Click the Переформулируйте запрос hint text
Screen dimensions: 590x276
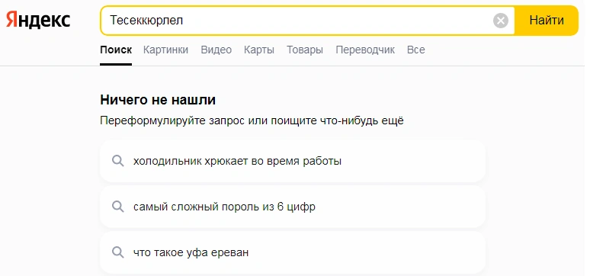point(252,121)
